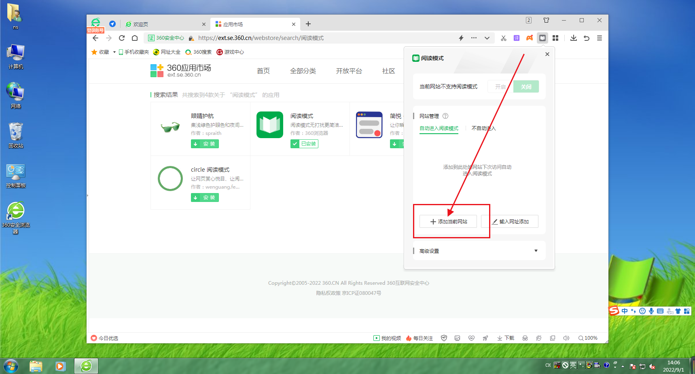Click the 已安装 button for 阅读模式
The width and height of the screenshot is (695, 374).
point(304,144)
